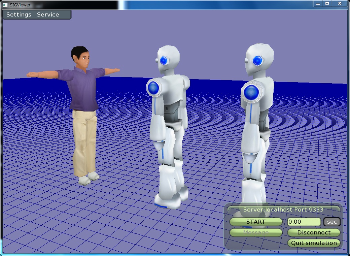This screenshot has height=256, width=350.
Task: Click the Disconnect button
Action: tap(314, 232)
